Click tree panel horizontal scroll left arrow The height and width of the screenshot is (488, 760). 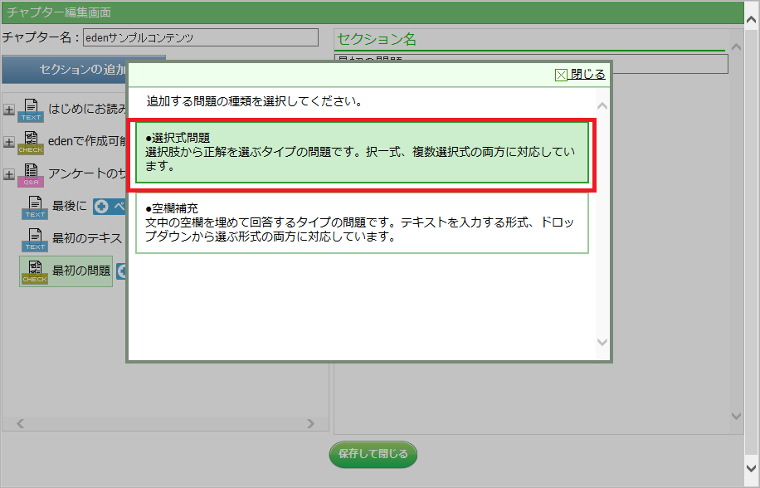click(20, 423)
